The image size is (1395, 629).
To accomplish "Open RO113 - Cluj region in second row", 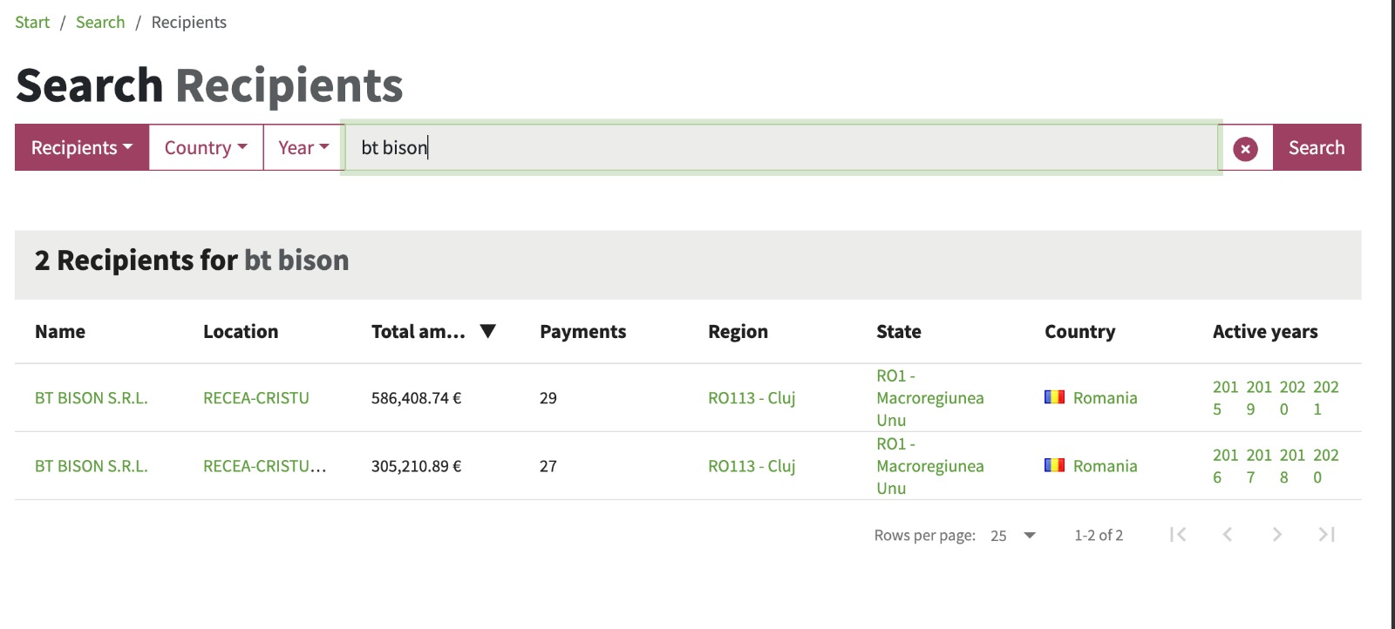I will pyautogui.click(x=752, y=466).
